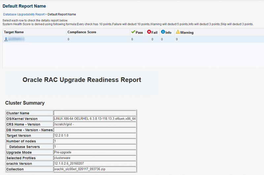
Task: Click the 'Select each row' instruction text
Action: pyautogui.click(x=35, y=20)
